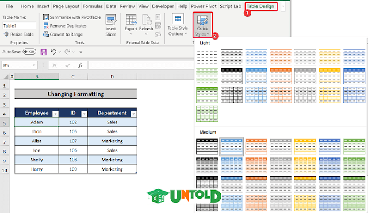Switch to the Formulas tab
368x213 pixels.
[x=93, y=6]
